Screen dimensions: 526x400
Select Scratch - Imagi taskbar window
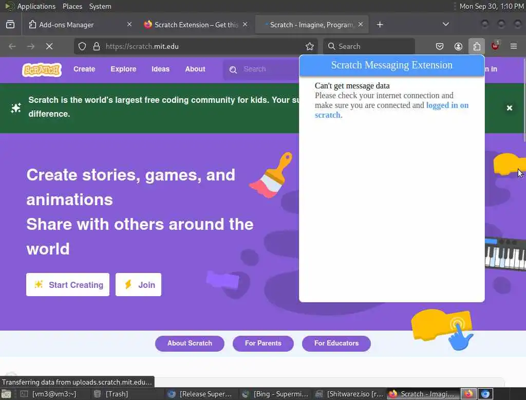coord(422,394)
